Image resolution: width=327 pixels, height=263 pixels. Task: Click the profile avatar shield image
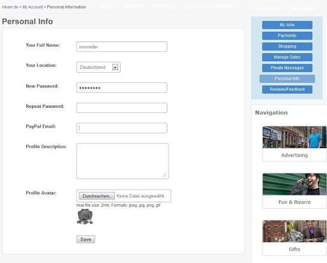(85, 216)
